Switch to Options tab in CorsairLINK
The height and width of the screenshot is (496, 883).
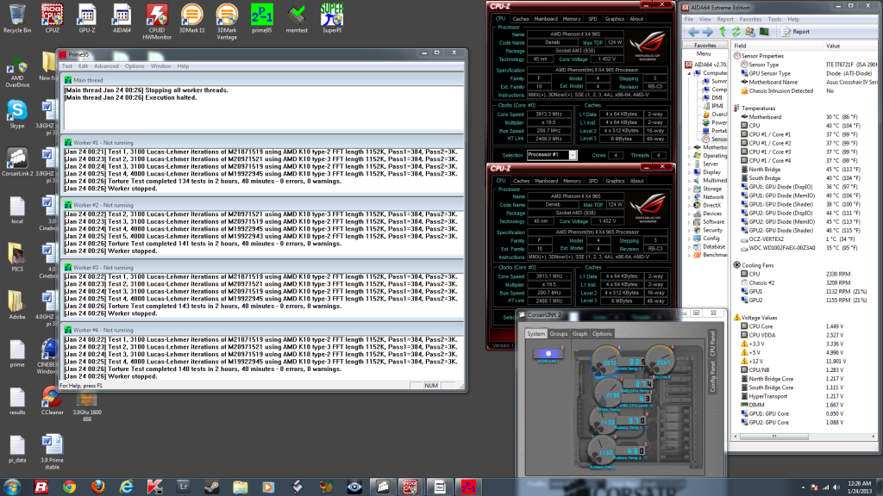602,334
